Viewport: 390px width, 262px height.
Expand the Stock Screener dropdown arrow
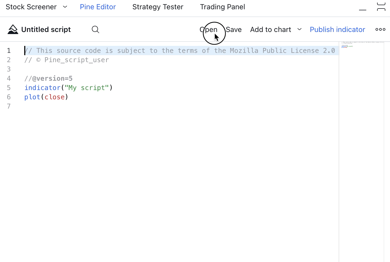pos(65,7)
